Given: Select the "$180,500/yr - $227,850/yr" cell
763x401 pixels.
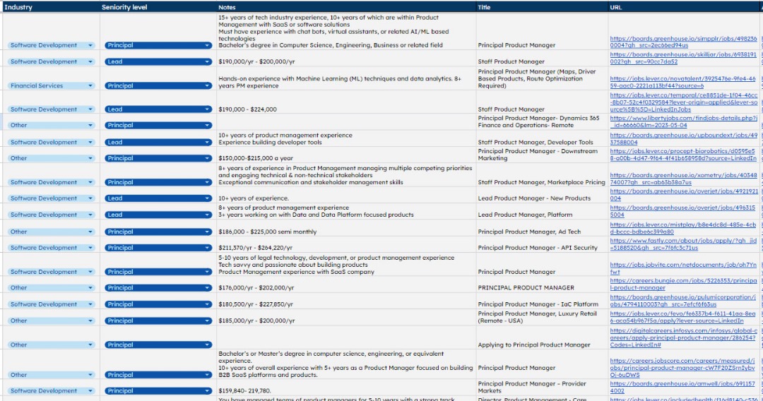Looking at the screenshot, I should (x=346, y=301).
